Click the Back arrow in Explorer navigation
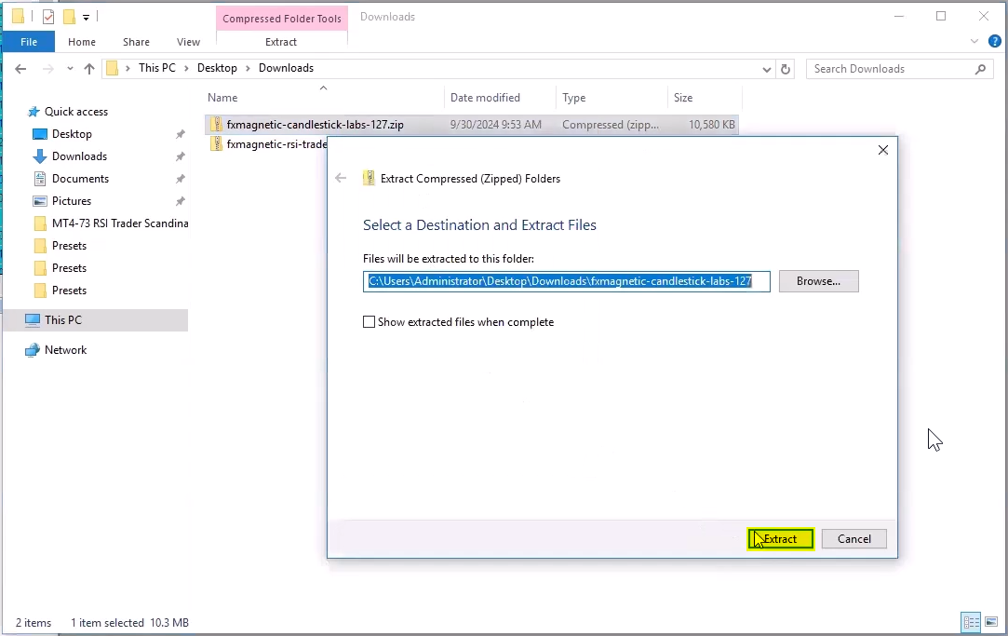1008x636 pixels. coord(20,69)
